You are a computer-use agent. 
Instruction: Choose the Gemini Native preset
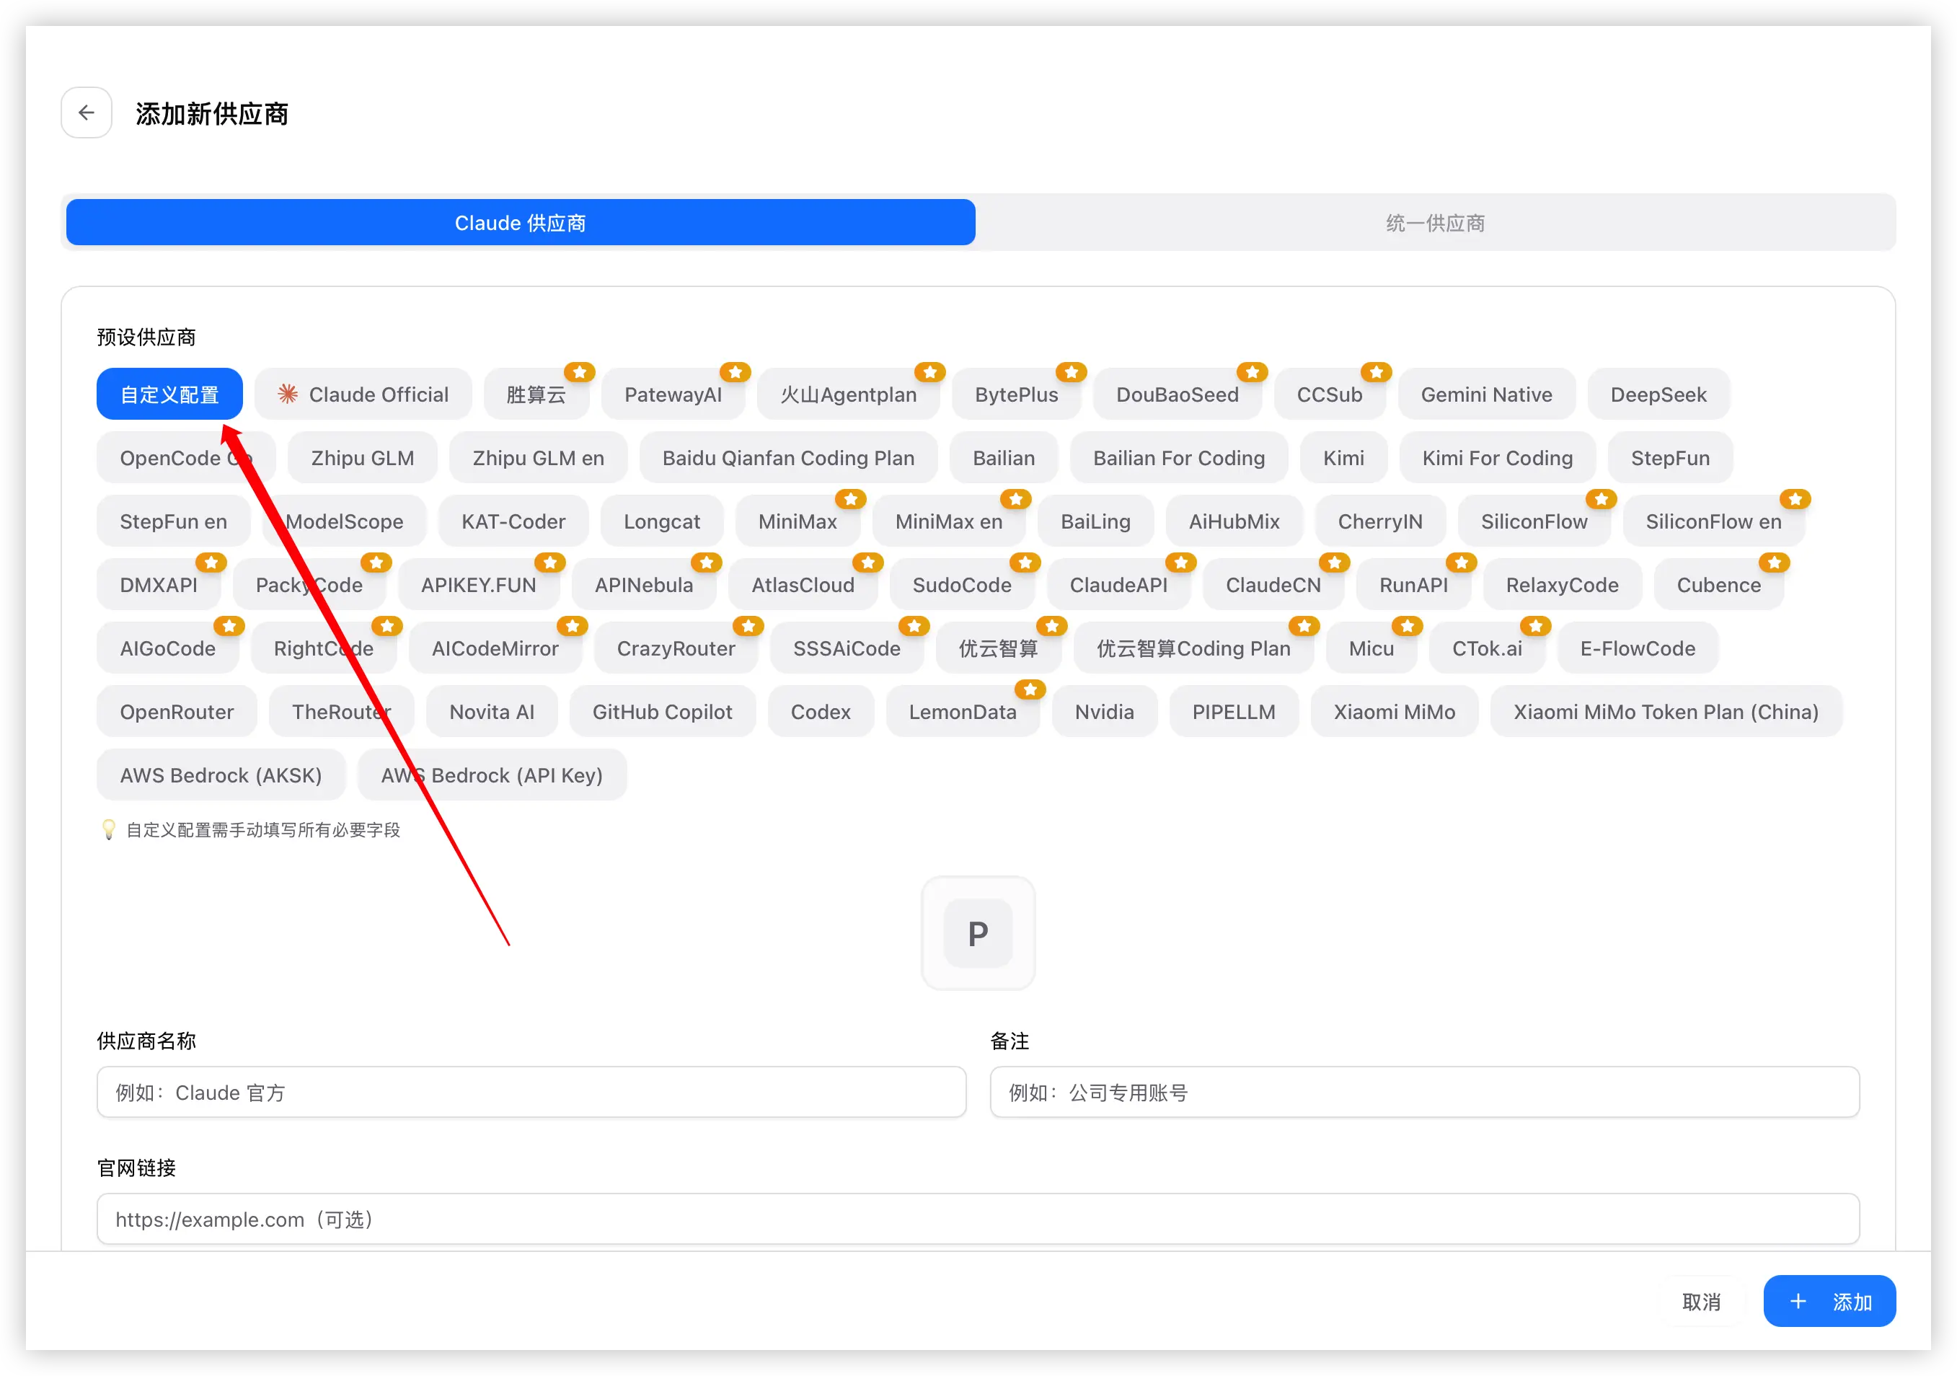(x=1485, y=394)
